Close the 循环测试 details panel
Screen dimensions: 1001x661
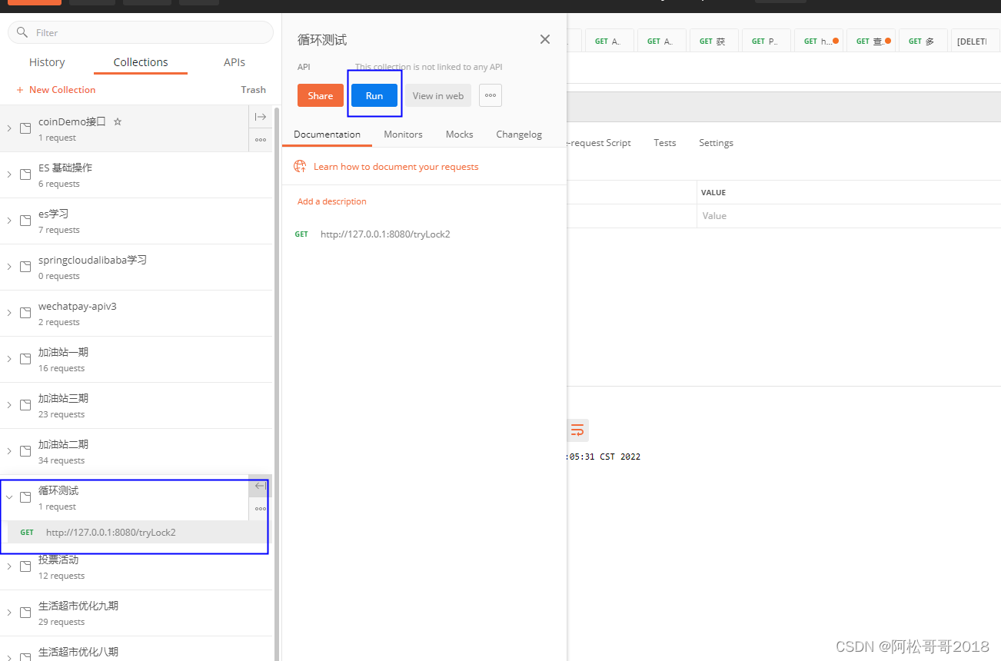click(x=545, y=39)
